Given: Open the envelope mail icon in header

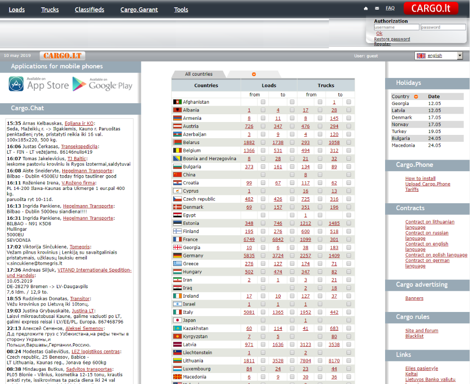Looking at the screenshot, I should (377, 8).
